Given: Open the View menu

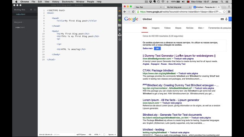Looking at the screenshot, I should (47, 2).
